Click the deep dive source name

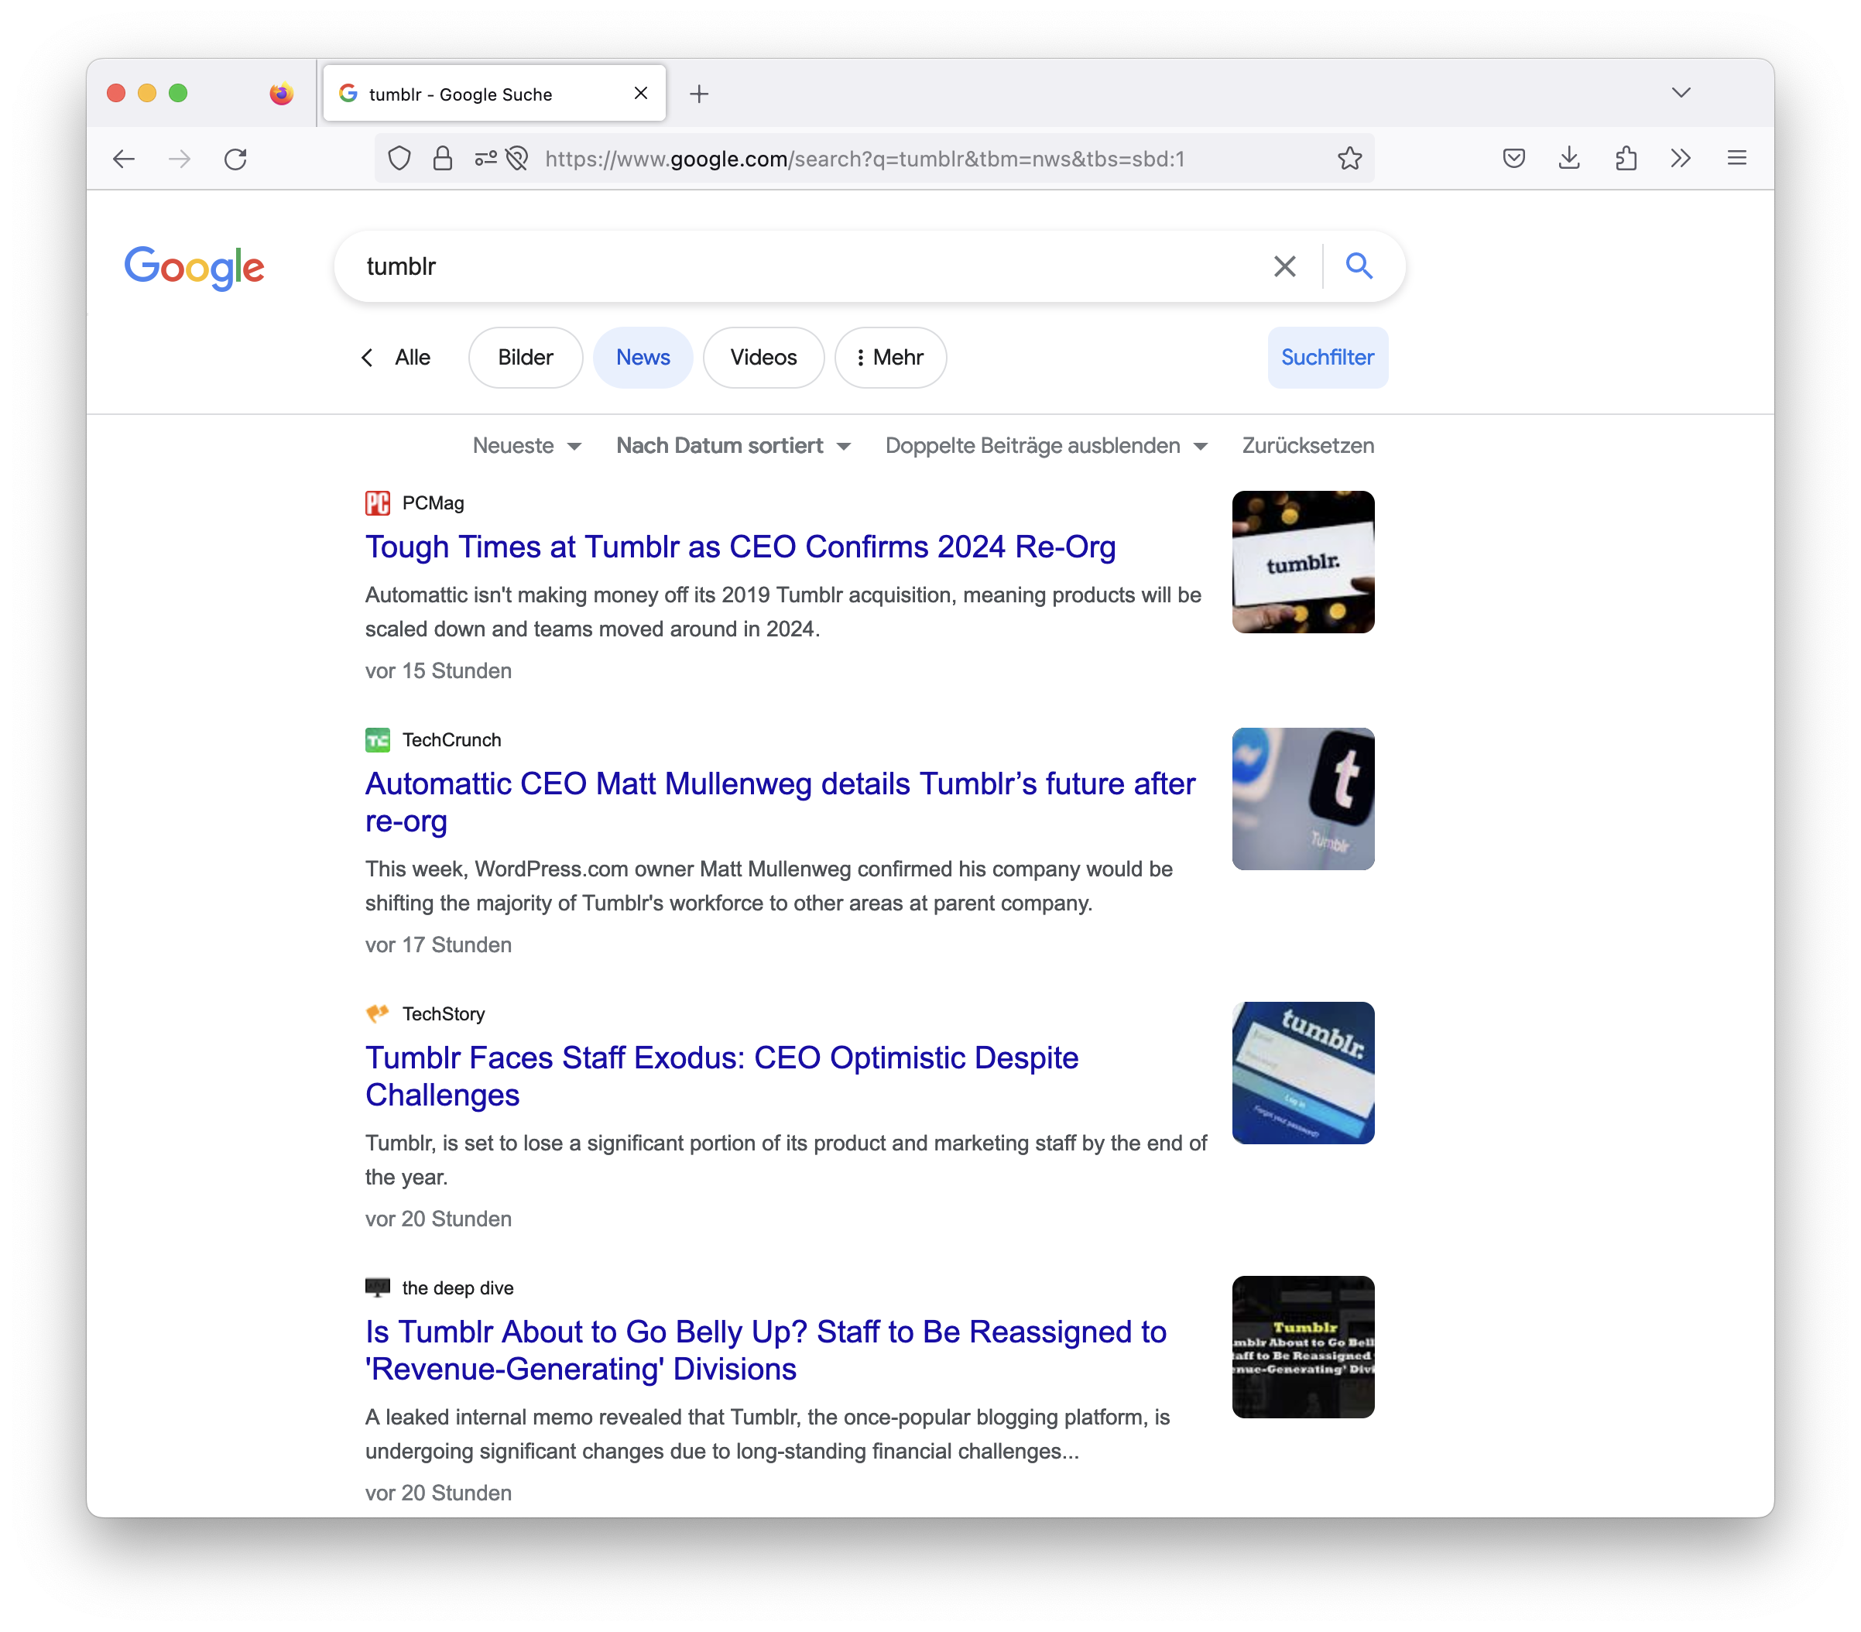[x=458, y=1287]
